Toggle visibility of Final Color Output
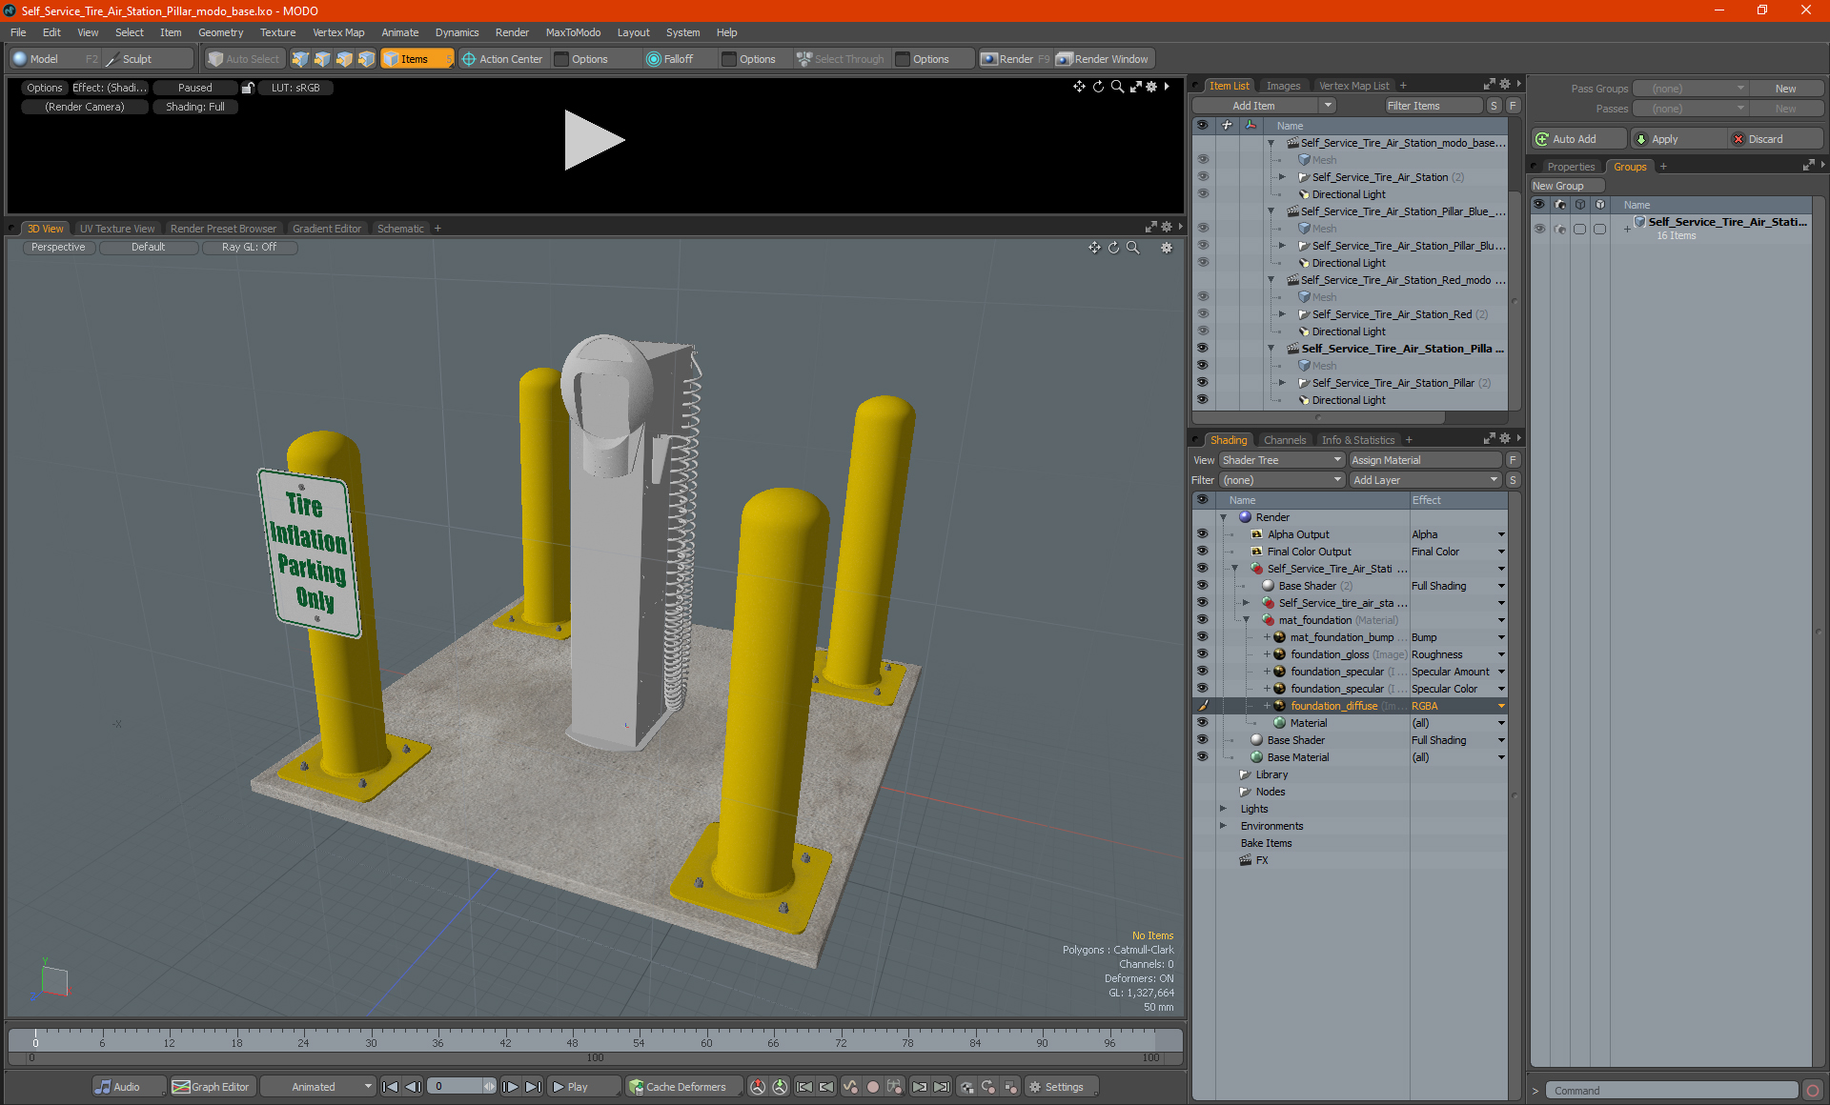Viewport: 1830px width, 1105px height. point(1202,552)
